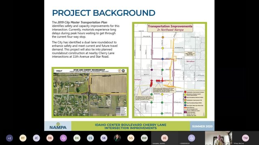Click the Transportation Improvements map
The height and width of the screenshot is (145, 259).
point(170,70)
